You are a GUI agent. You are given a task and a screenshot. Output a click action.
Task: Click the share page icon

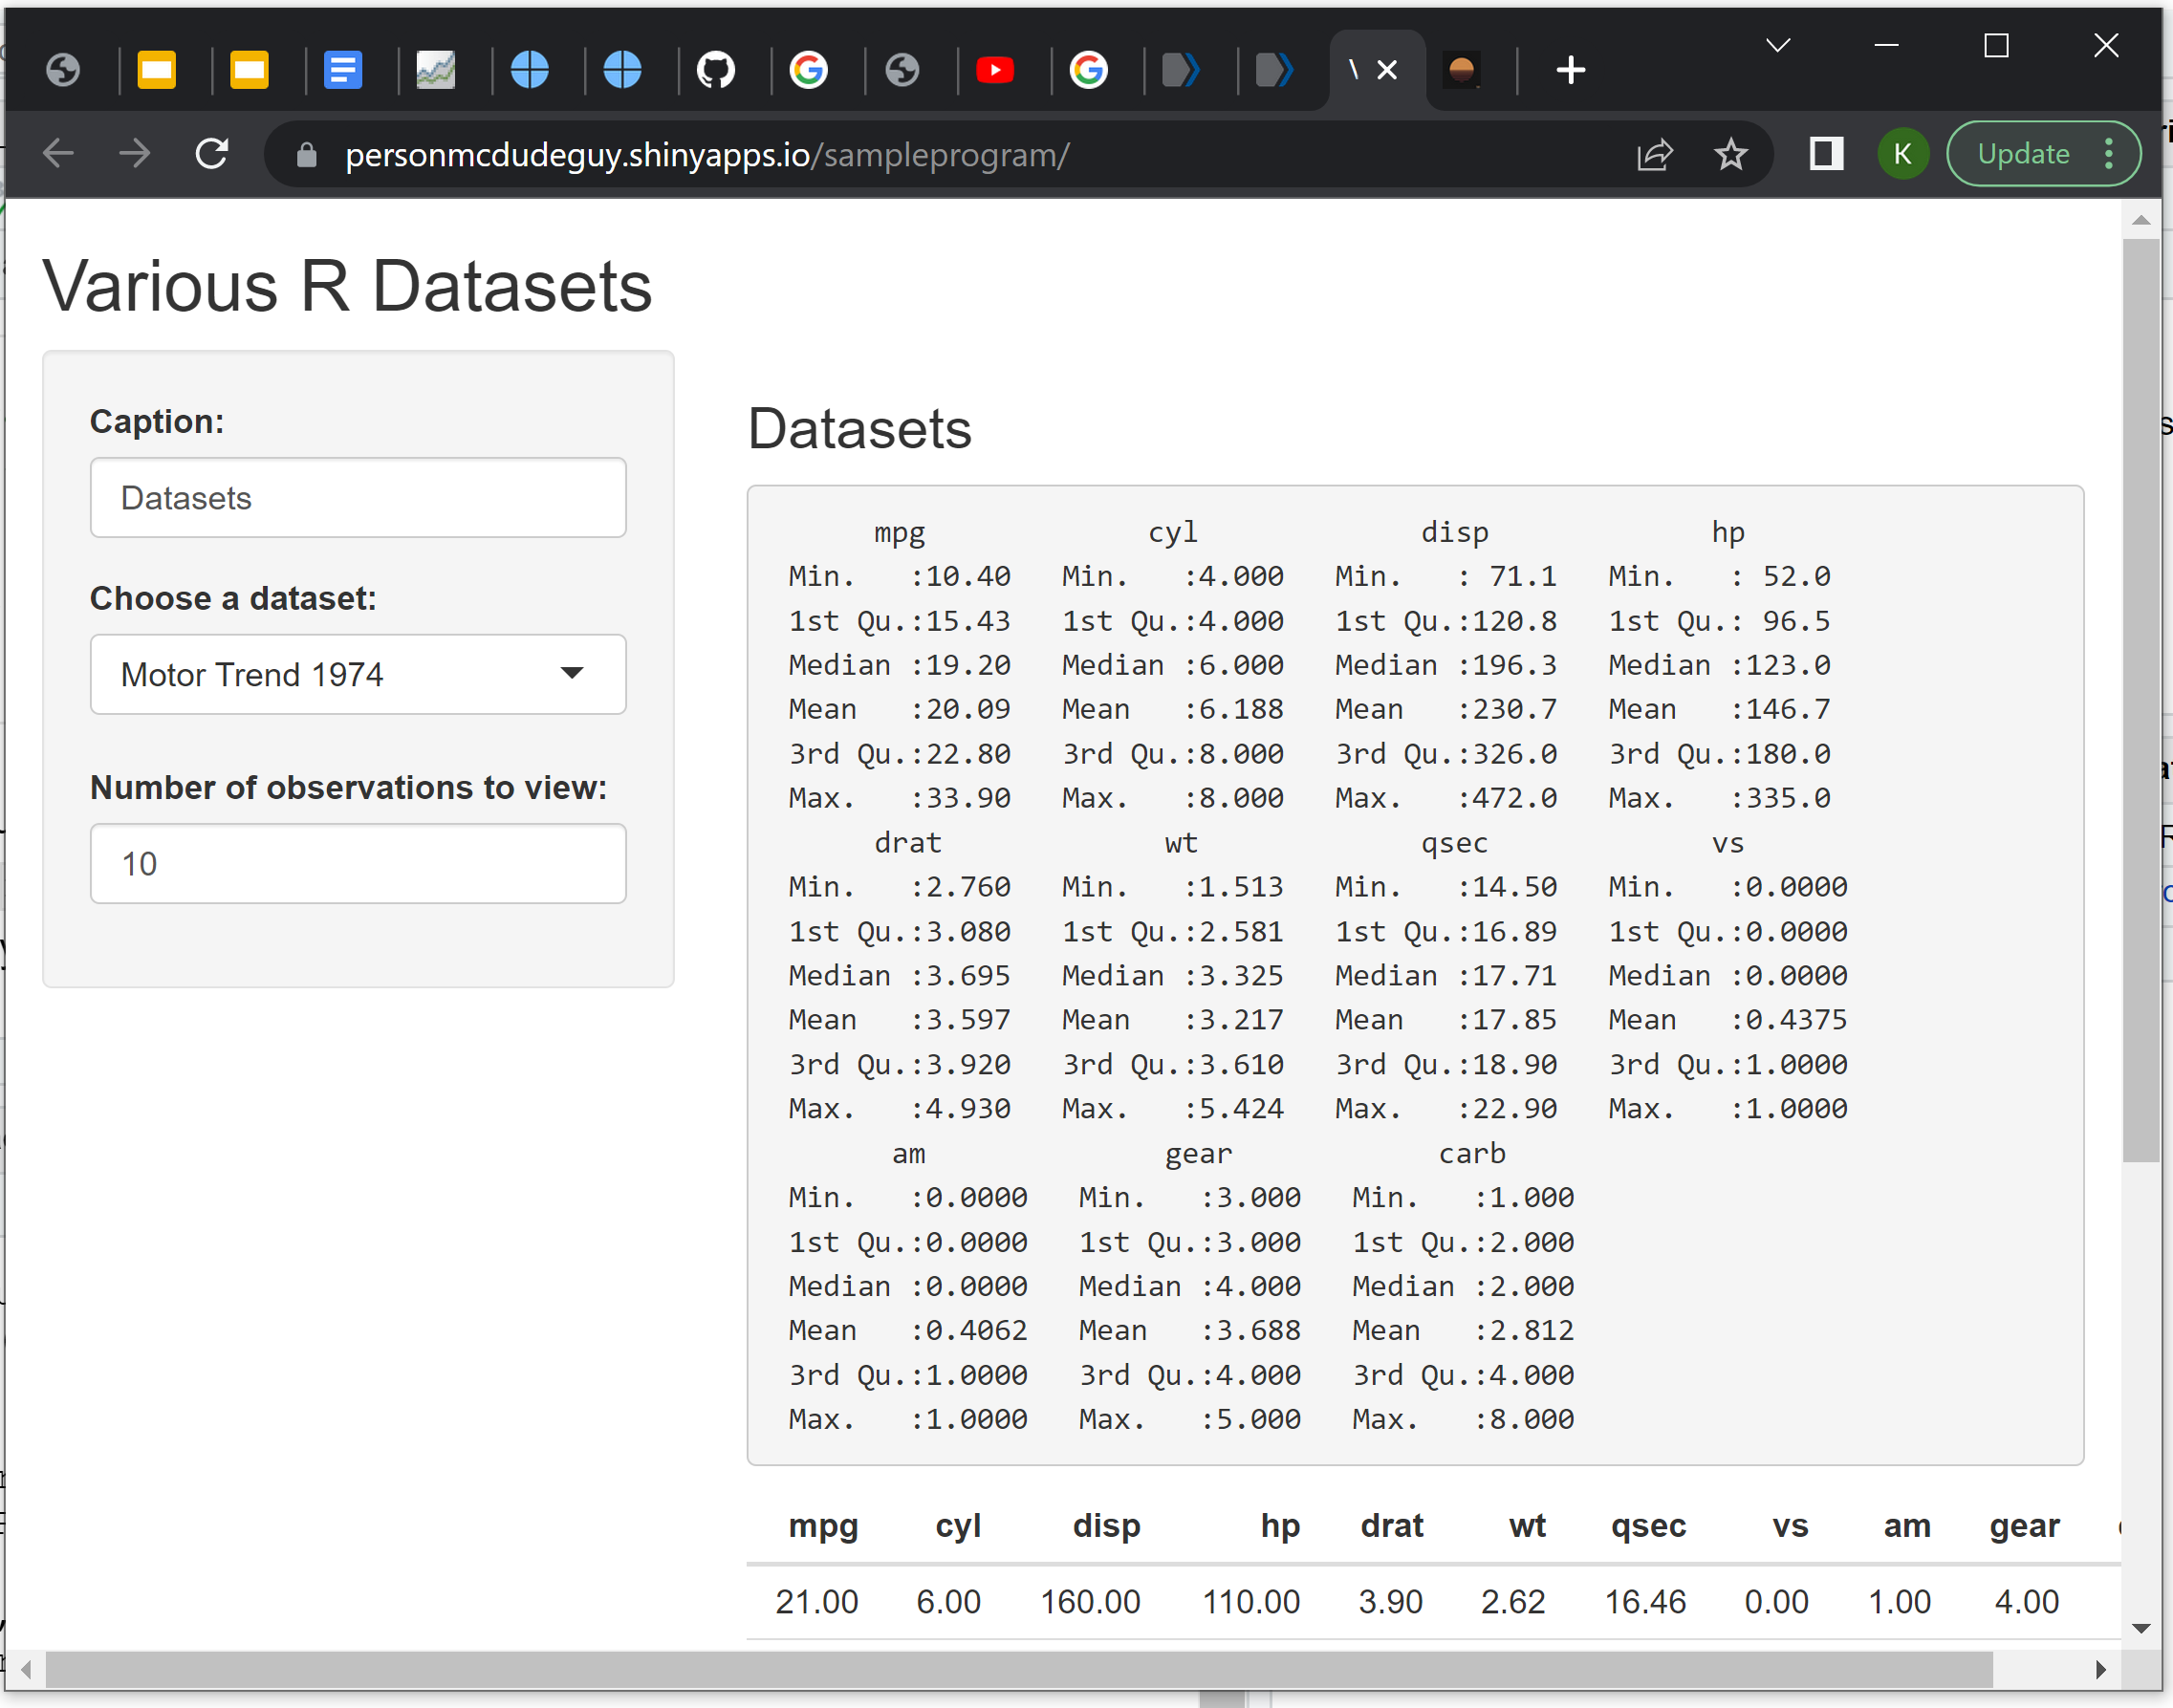1654,154
